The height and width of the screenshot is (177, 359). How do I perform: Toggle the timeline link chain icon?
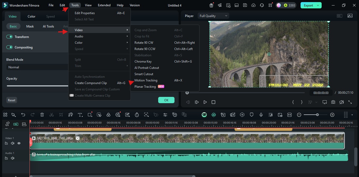(7, 124)
